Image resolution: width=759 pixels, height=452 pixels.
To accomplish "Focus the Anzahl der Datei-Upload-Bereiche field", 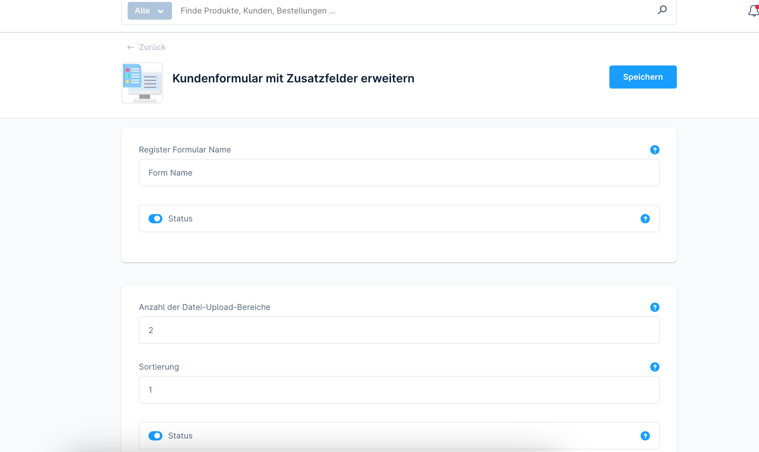I will [399, 330].
